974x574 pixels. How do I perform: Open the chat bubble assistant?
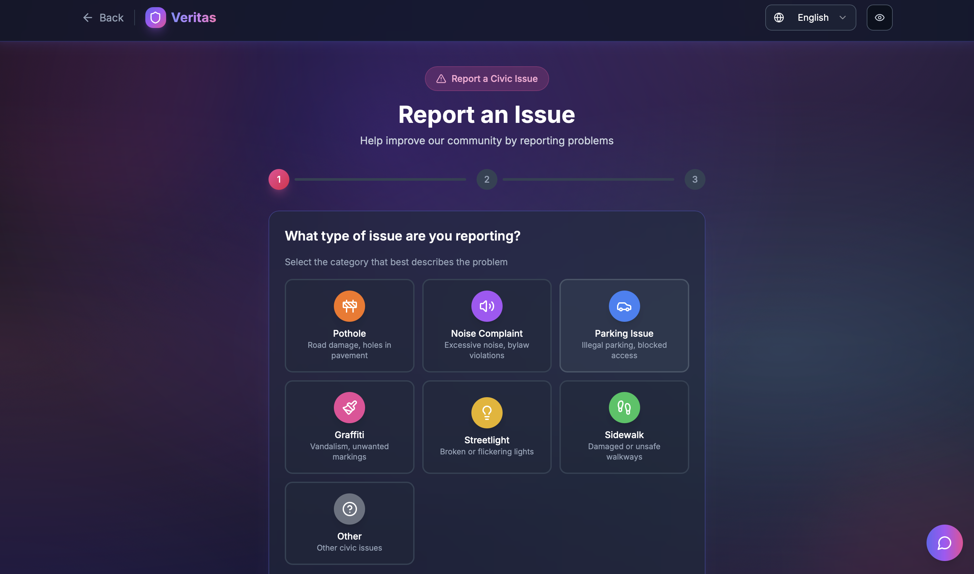944,543
